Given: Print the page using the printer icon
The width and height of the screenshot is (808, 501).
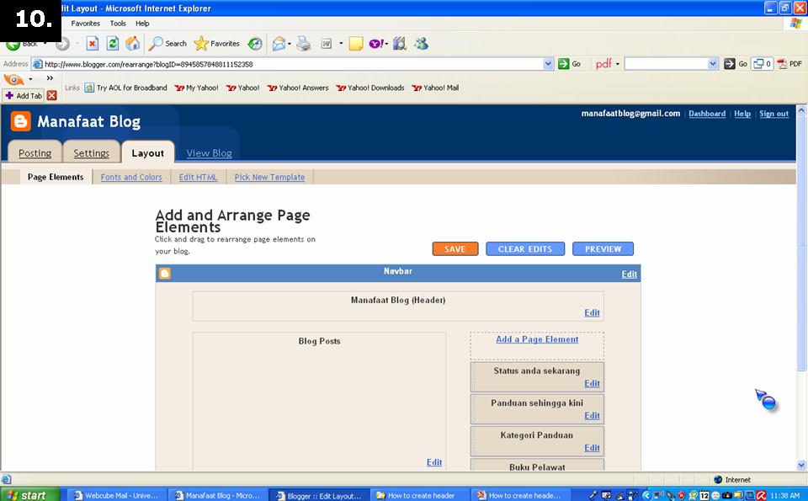Looking at the screenshot, I should [304, 44].
